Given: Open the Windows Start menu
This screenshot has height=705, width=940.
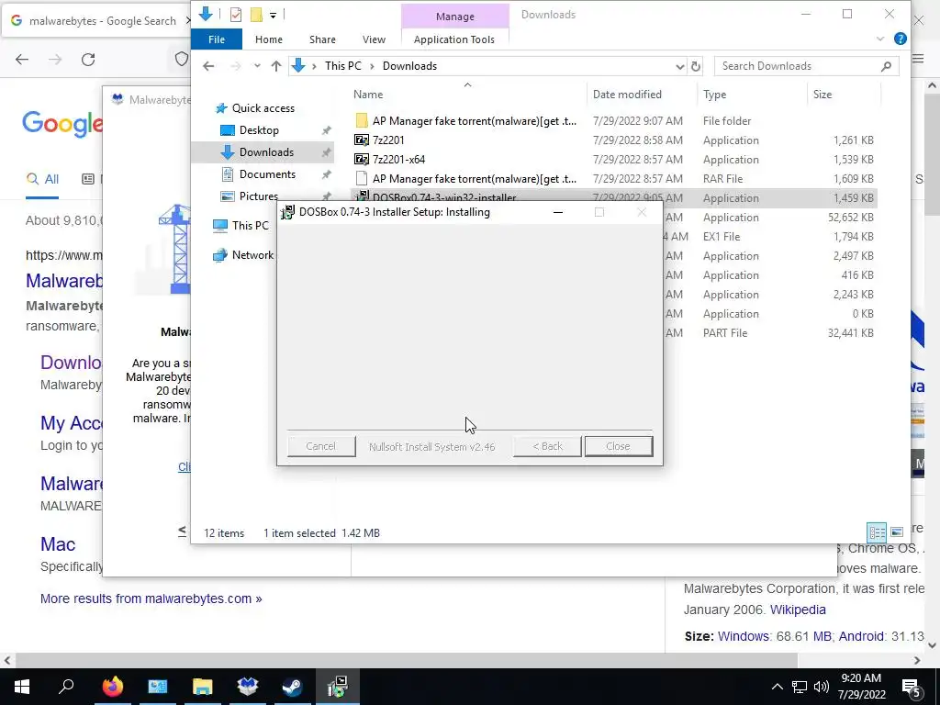Looking at the screenshot, I should pyautogui.click(x=22, y=687).
